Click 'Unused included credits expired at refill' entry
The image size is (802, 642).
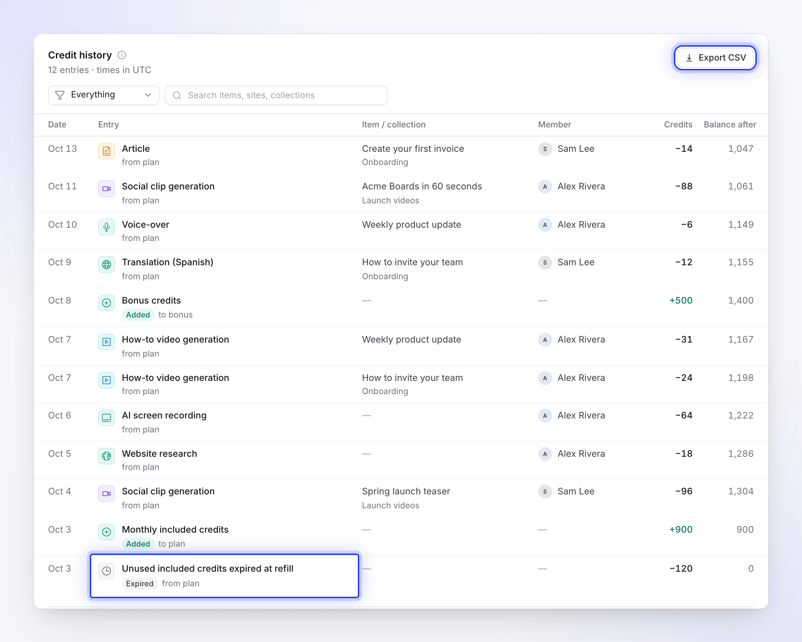[x=207, y=569]
